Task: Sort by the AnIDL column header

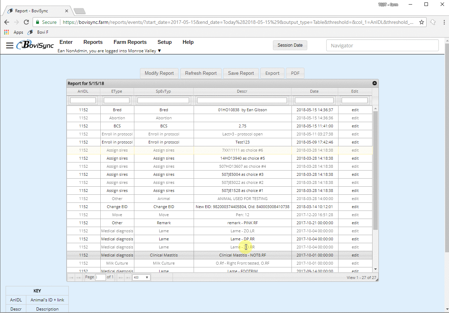Action: coord(83,91)
